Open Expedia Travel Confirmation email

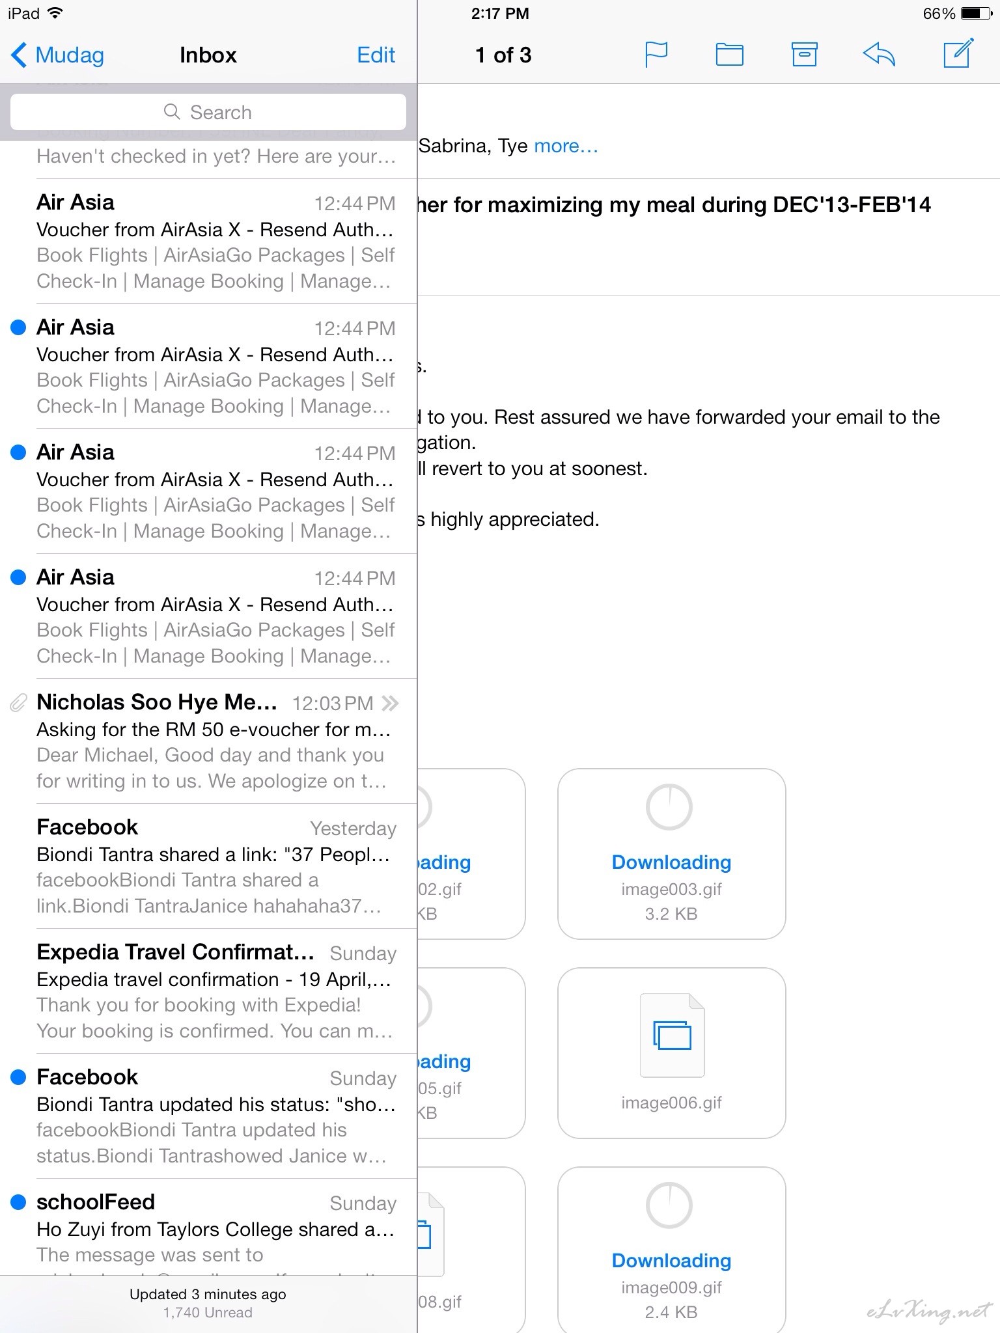(x=208, y=991)
